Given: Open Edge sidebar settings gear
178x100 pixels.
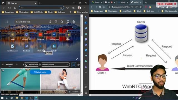Looking at the screenshot, I should pos(86,93).
